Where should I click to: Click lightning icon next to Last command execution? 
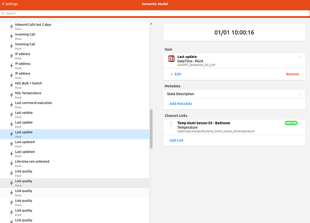12,105
